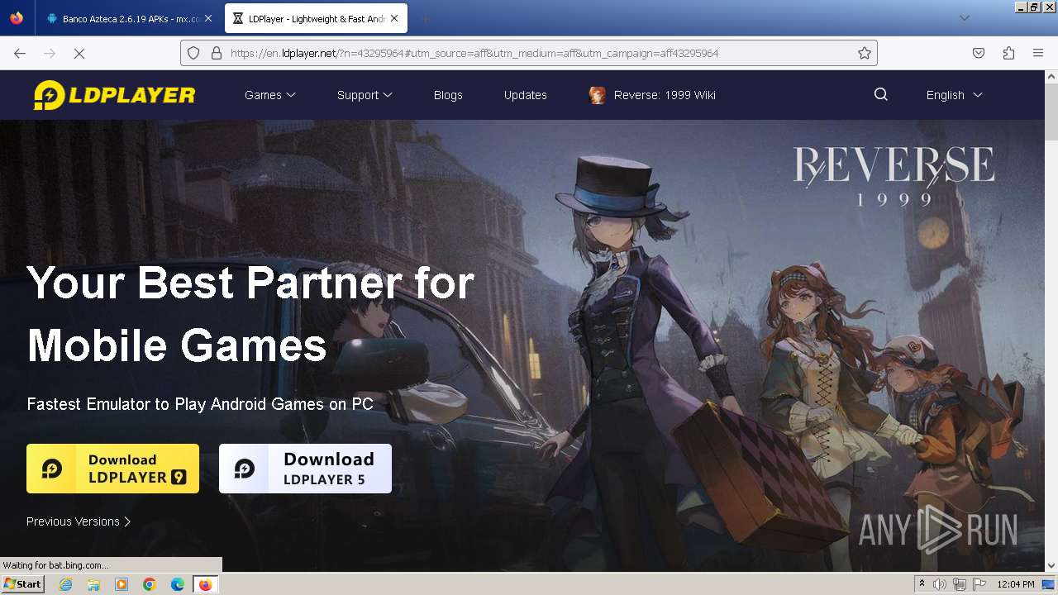The image size is (1058, 595).
Task: Open Chrome from the taskbar
Action: click(150, 584)
